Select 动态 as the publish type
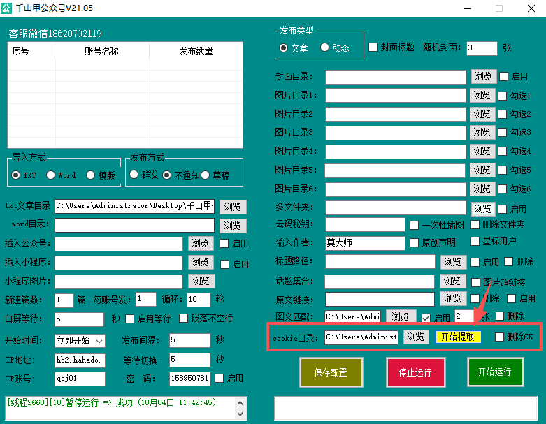This screenshot has width=546, height=424. tap(325, 48)
